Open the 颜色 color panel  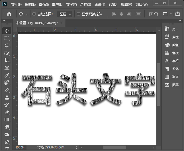(x=172, y=45)
